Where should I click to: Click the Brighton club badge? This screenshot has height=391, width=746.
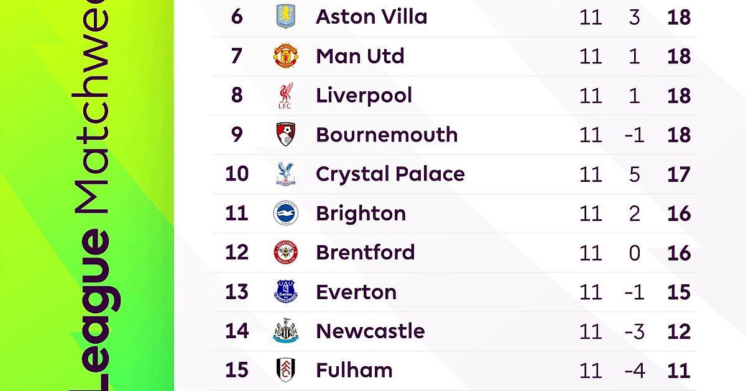pos(286,213)
